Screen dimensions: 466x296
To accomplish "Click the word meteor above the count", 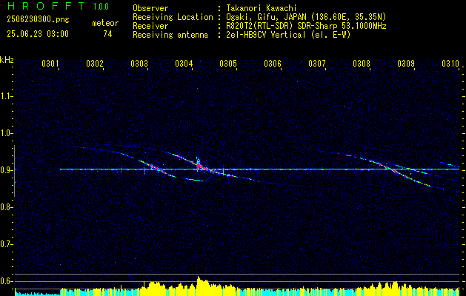I will tap(105, 23).
